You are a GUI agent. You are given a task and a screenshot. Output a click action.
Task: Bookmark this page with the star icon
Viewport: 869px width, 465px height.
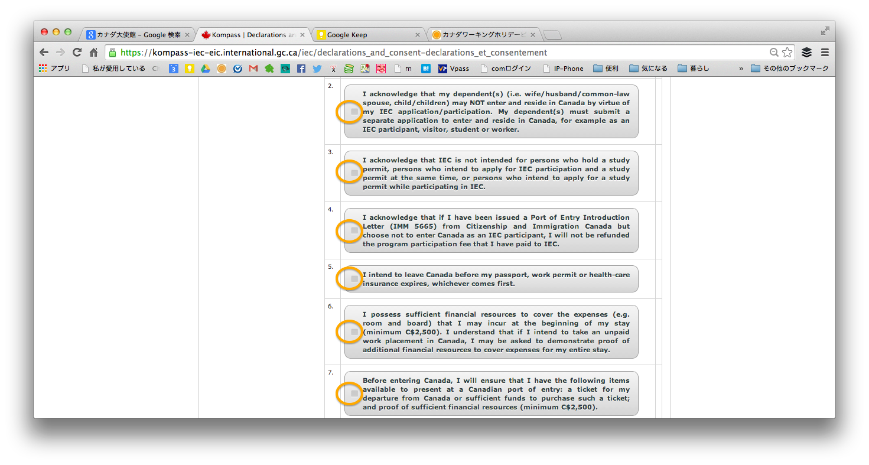(787, 53)
